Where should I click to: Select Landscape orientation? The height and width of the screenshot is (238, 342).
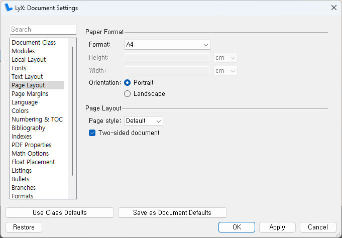(128, 94)
